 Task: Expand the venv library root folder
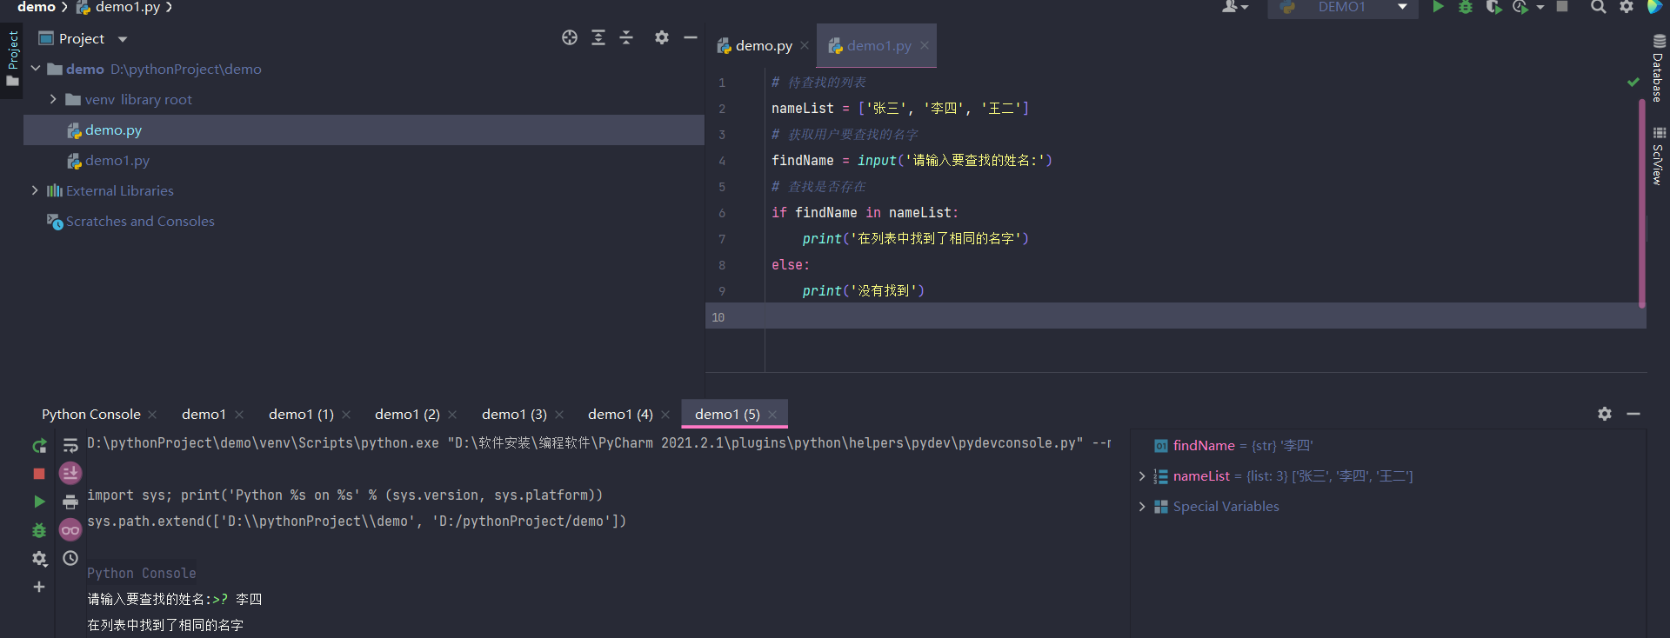click(x=53, y=99)
